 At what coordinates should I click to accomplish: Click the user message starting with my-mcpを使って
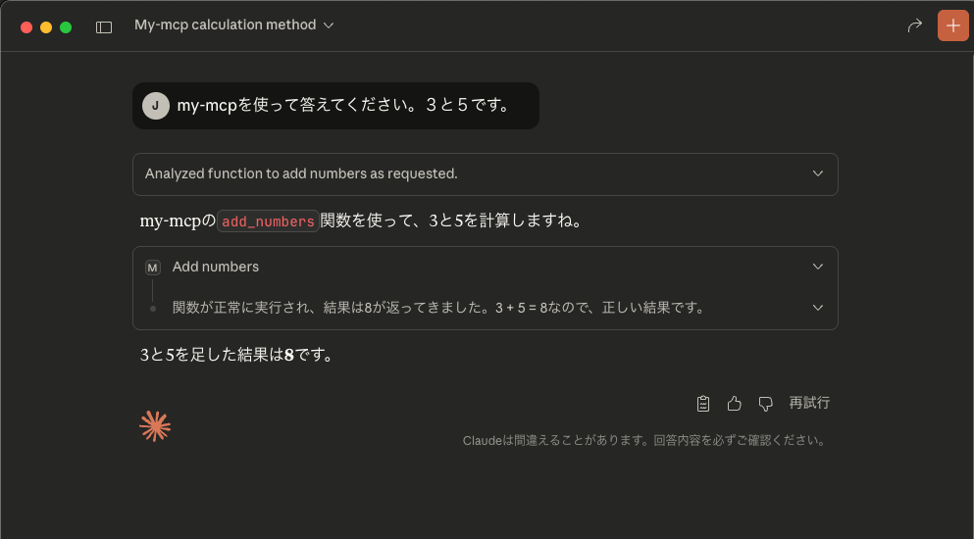(343, 106)
